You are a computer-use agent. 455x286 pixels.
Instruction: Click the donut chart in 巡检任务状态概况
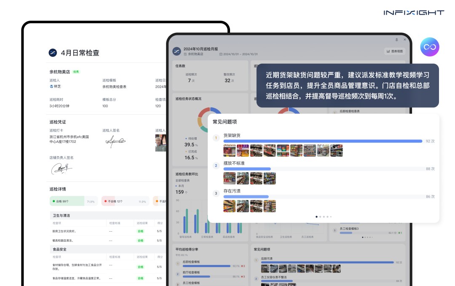210,120
